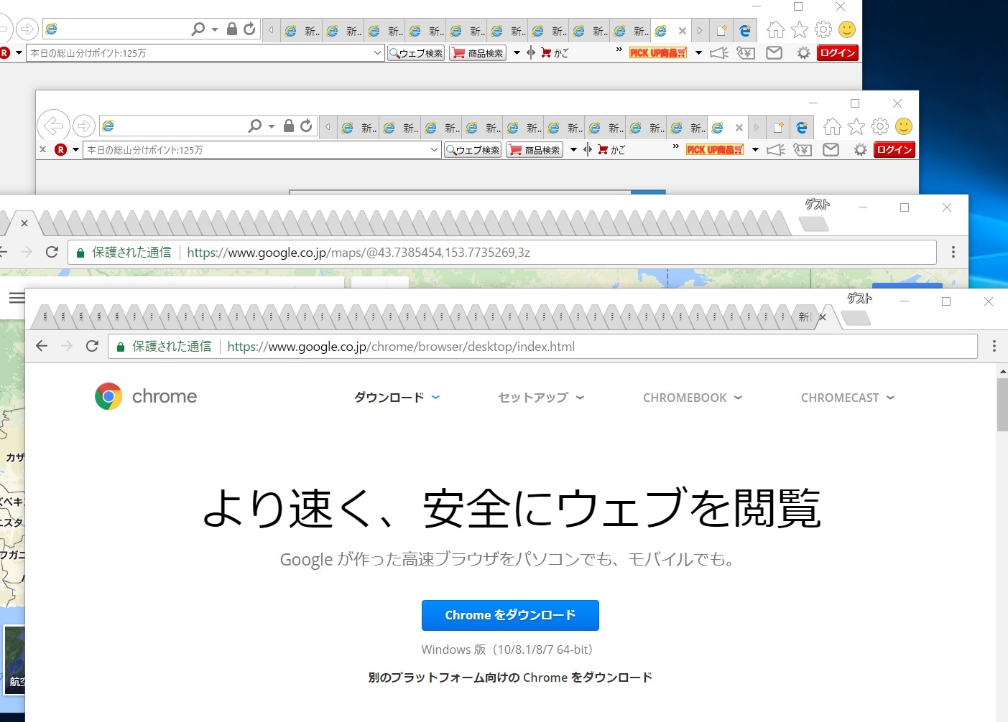
Task: Open Rakuten toolbar settings gear icon
Action: (803, 52)
